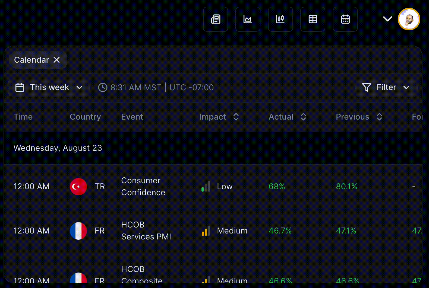Open the calendar icon button in toolbar

click(x=345, y=19)
